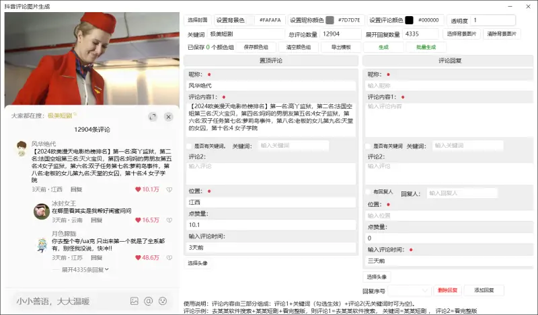538x315 pixels.
Task: Click the broken-heart dislike icon on first comment
Action: (168, 189)
